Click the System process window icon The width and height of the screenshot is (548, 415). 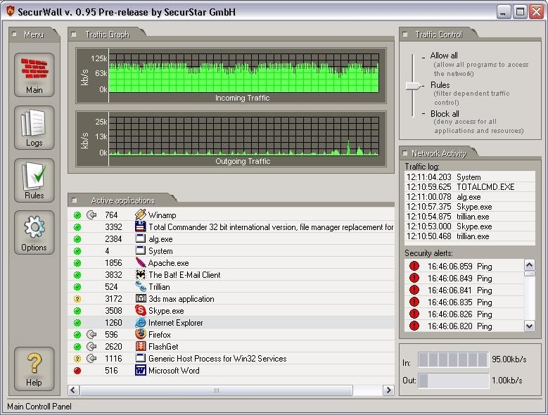pyautogui.click(x=141, y=250)
